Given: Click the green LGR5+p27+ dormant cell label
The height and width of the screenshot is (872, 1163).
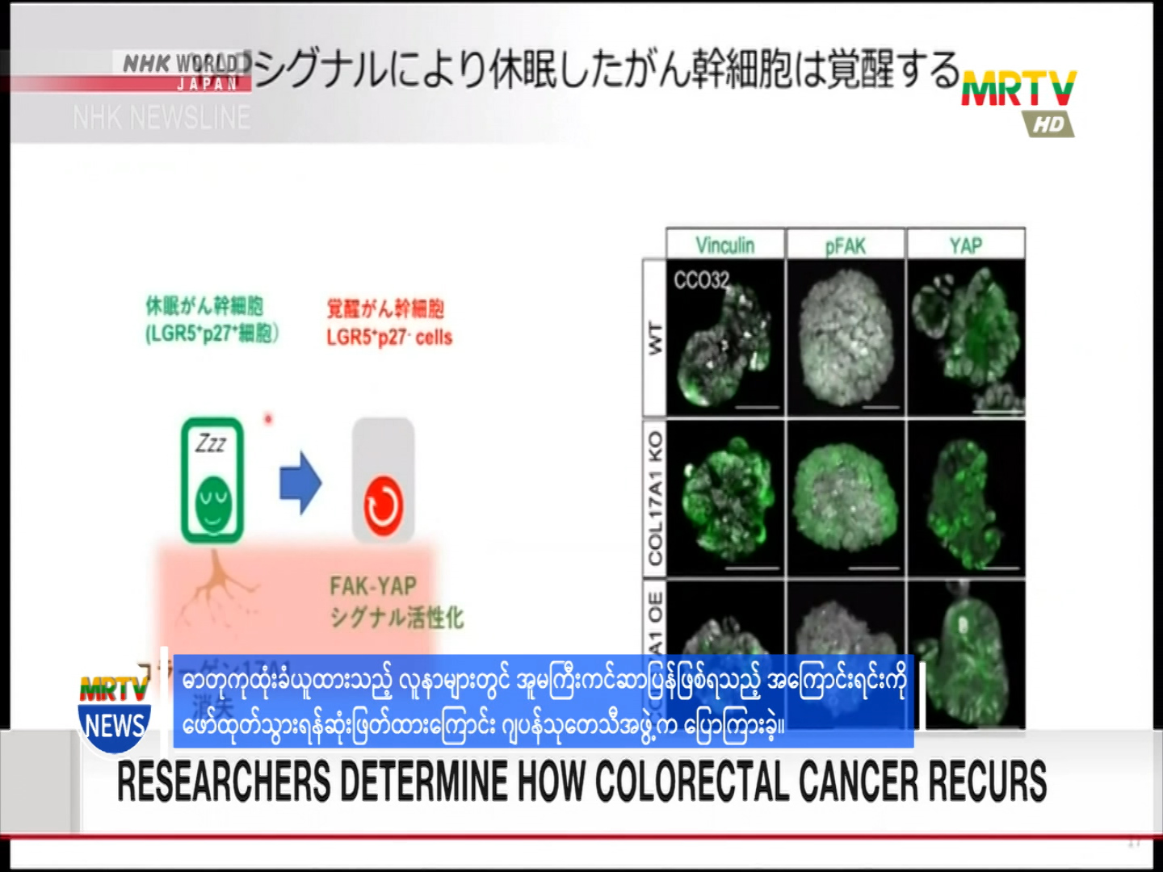Looking at the screenshot, I should [212, 320].
